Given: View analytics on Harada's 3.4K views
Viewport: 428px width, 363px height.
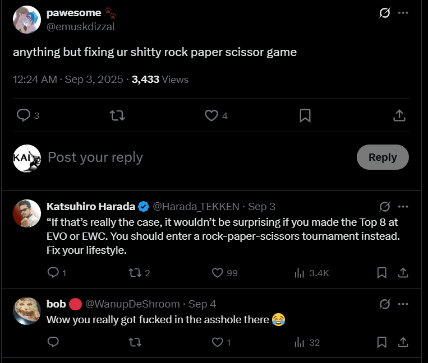Looking at the screenshot, I should (x=300, y=273).
